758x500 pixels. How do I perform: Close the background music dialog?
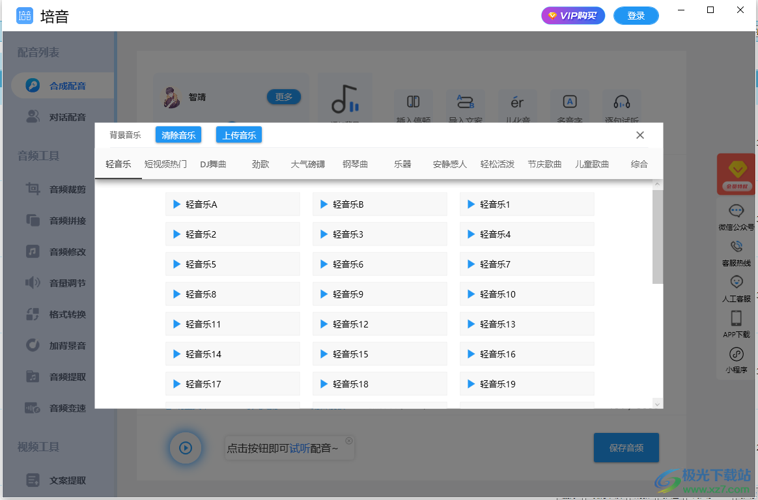point(640,135)
